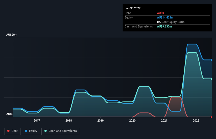The width and height of the screenshot is (216, 139).
Task: Toggle Cash And Equivalents legend button
Action: 61,131
